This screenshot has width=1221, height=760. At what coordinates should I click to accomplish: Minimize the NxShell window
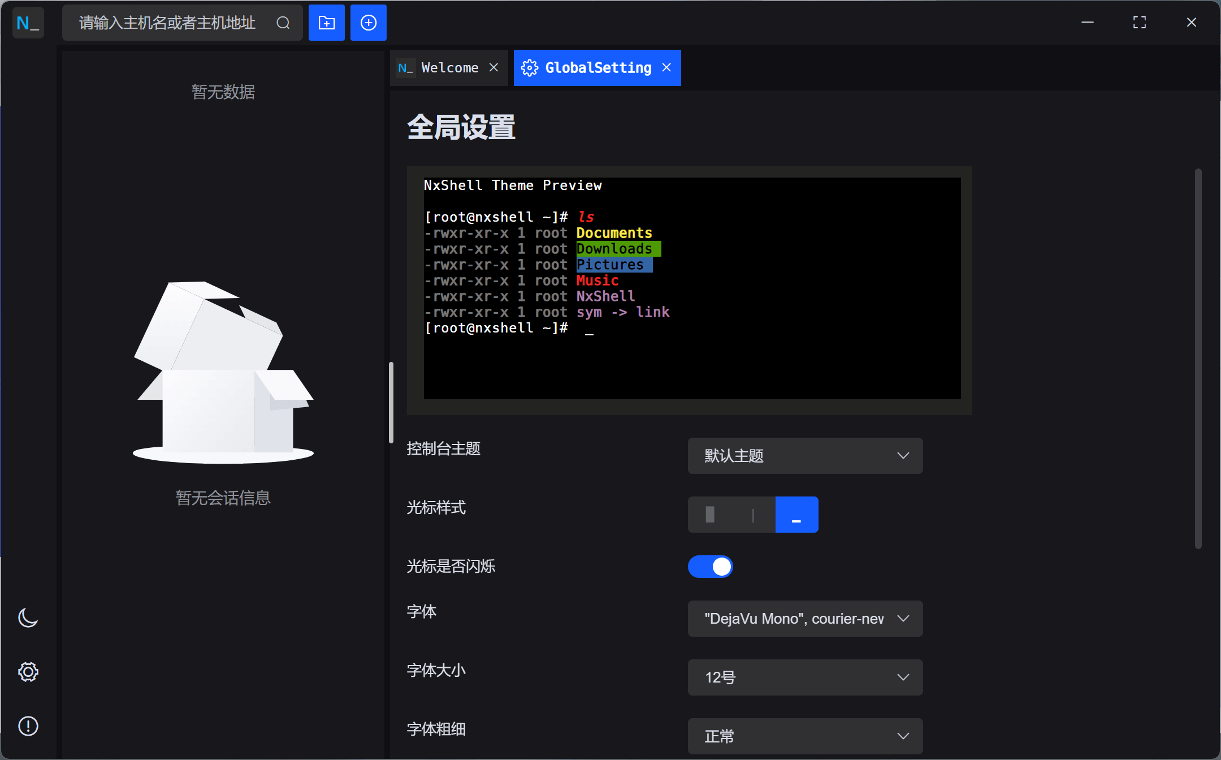click(x=1088, y=23)
